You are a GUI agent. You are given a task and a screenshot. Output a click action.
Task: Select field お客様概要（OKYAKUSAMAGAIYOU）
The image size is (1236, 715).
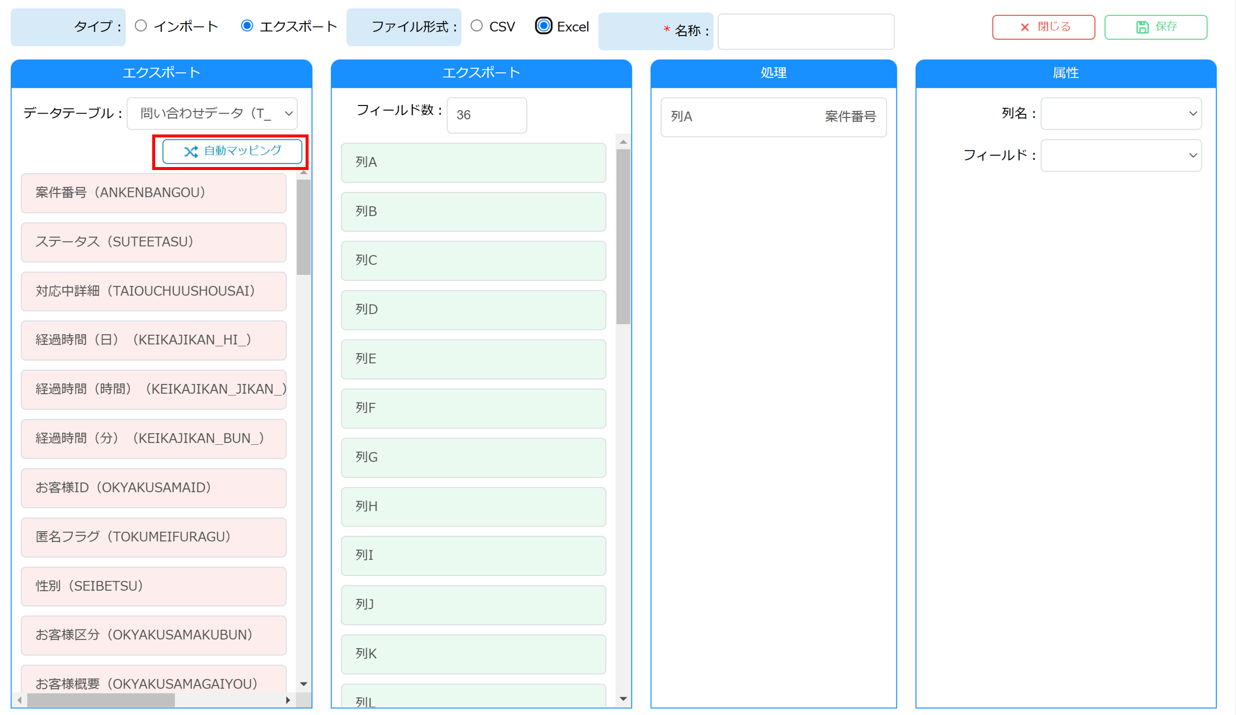[154, 679]
